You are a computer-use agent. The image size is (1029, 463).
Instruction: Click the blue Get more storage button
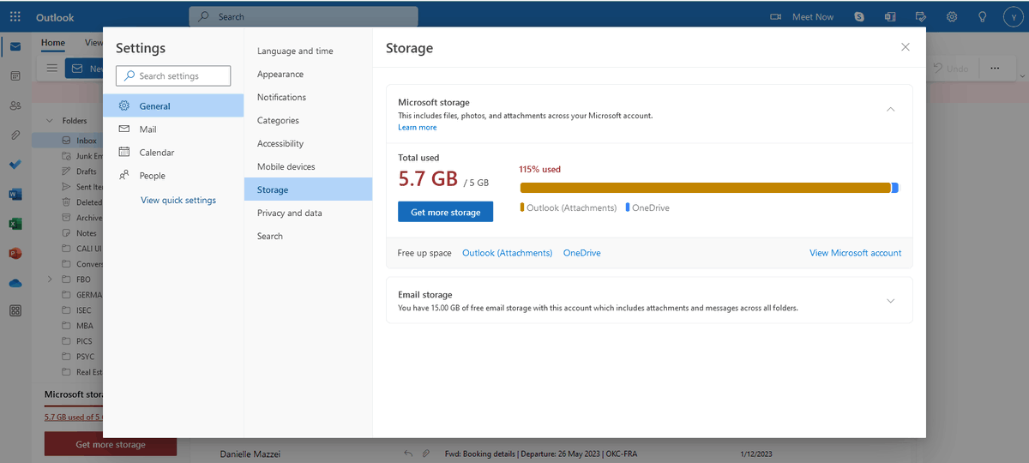coord(445,212)
